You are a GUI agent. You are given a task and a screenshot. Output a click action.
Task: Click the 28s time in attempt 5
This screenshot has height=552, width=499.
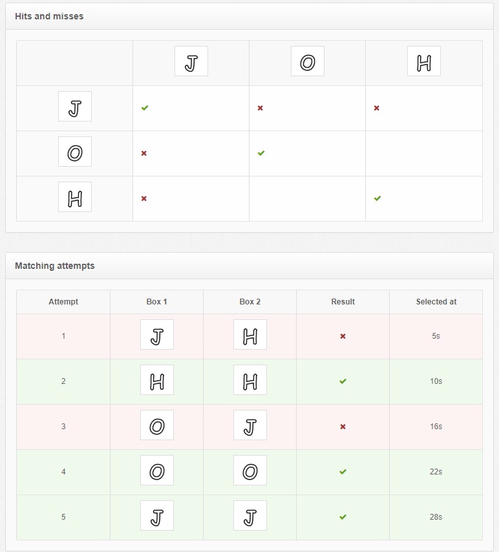436,517
